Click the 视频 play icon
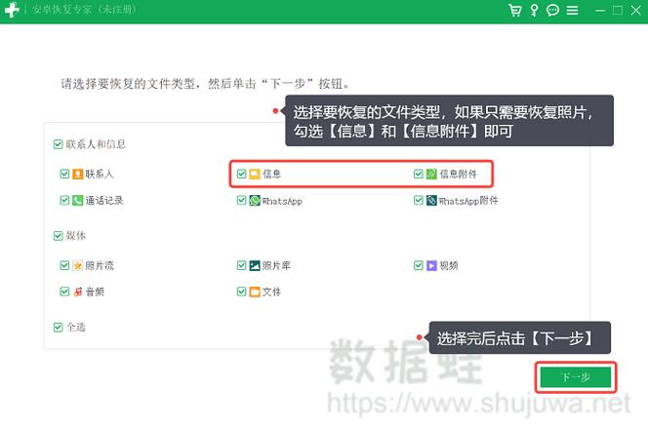Screen dimensions: 648x431 [431, 265]
